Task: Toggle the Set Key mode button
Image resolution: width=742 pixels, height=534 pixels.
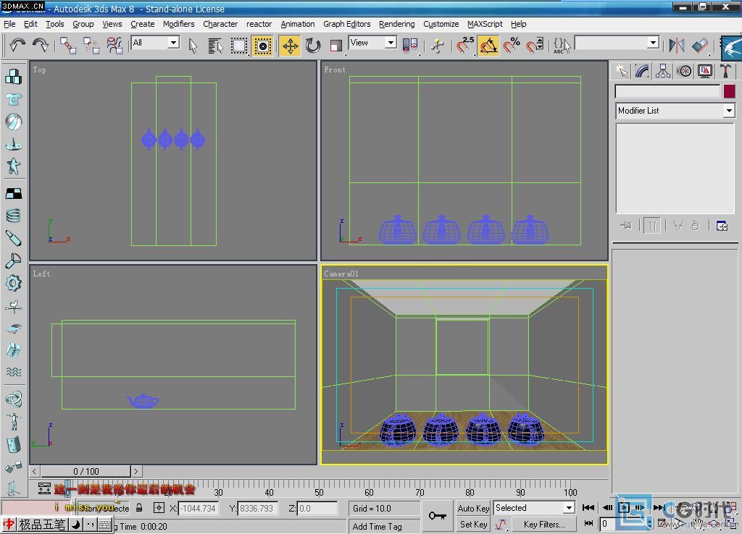Action: 473,524
